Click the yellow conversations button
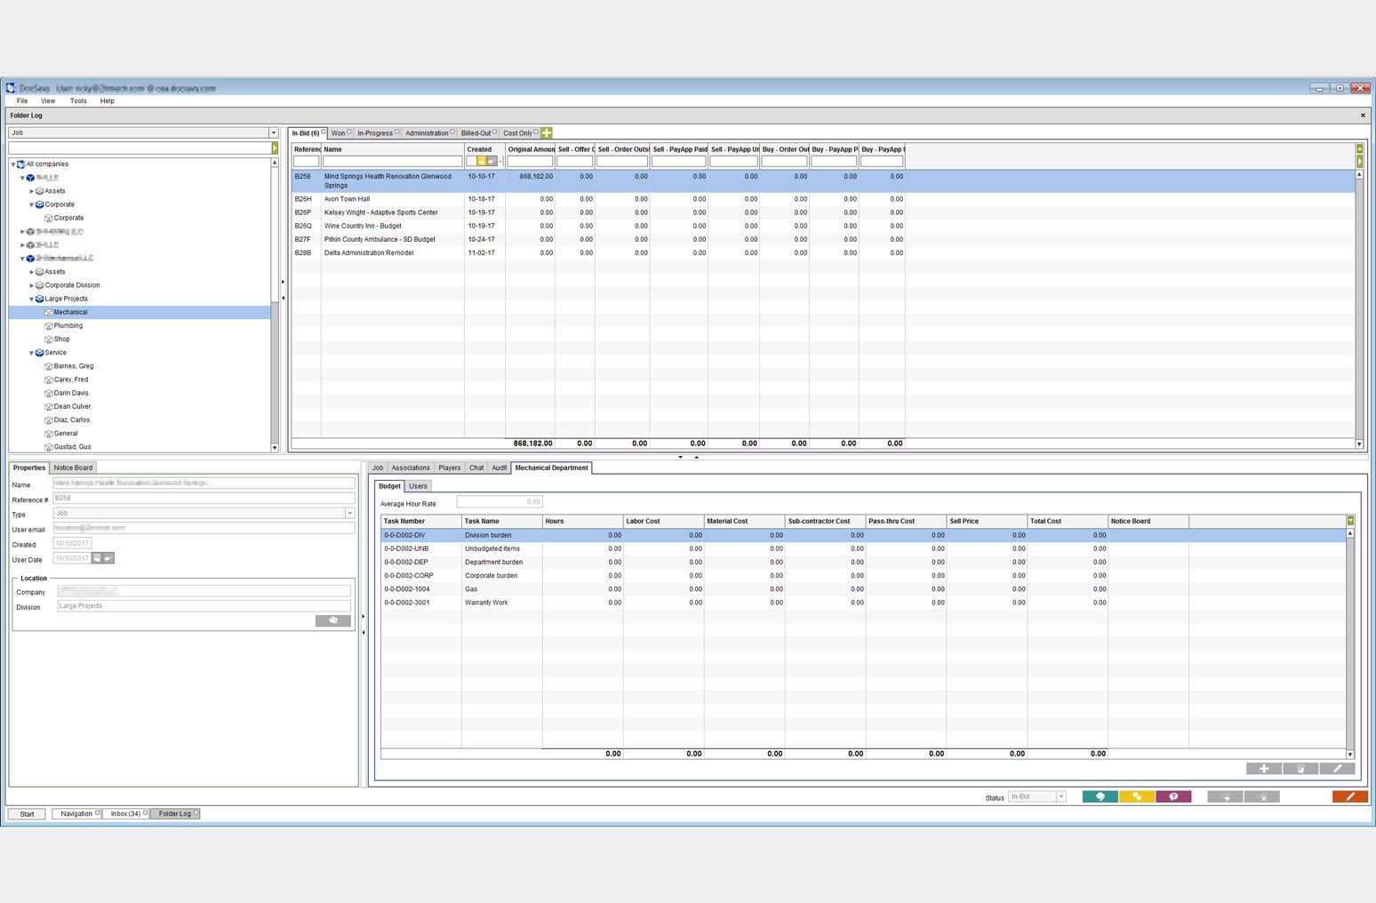The height and width of the screenshot is (903, 1376). tap(1137, 796)
